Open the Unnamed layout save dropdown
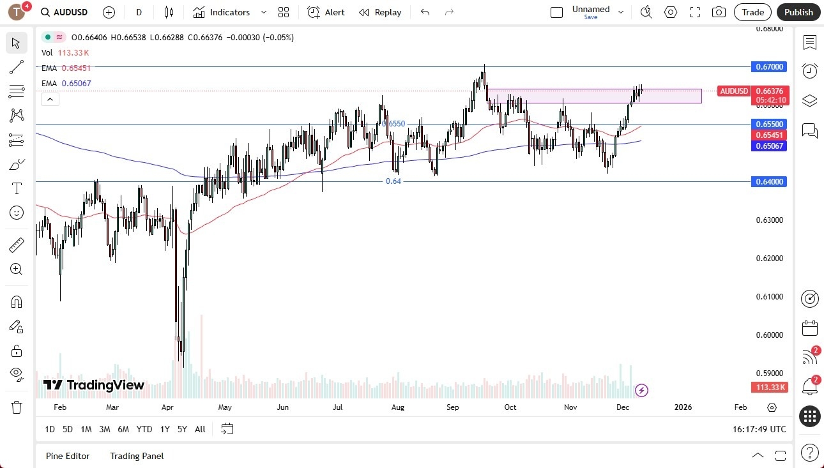This screenshot has height=468, width=824. tap(619, 11)
